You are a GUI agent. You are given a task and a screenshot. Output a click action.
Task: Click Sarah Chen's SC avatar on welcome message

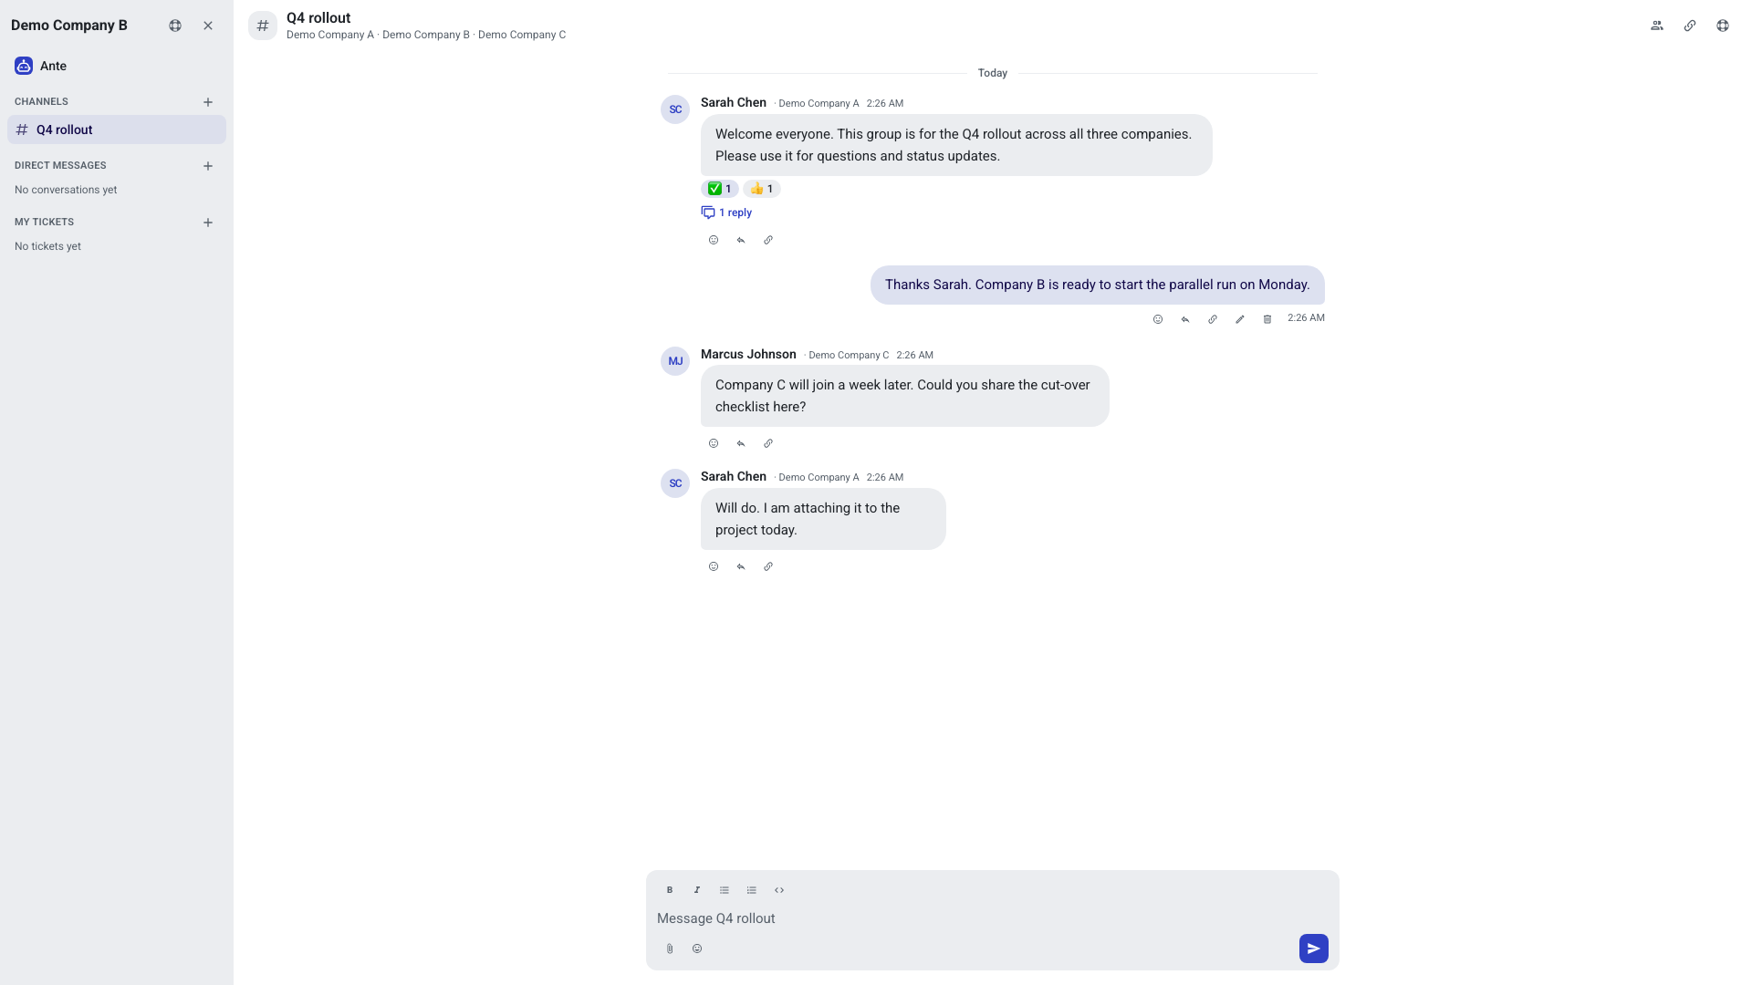tap(675, 109)
